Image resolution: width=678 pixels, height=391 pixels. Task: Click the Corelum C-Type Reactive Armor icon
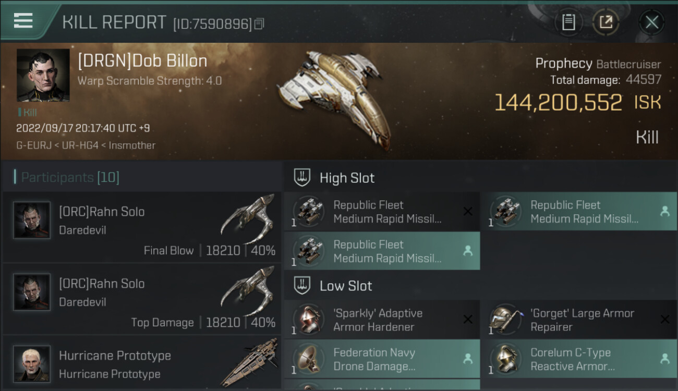[x=505, y=359]
